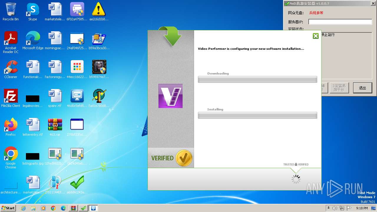Viewport: 377px width, 212px height.
Task: Click the server IP input field in NxD window
Action: click(340, 22)
